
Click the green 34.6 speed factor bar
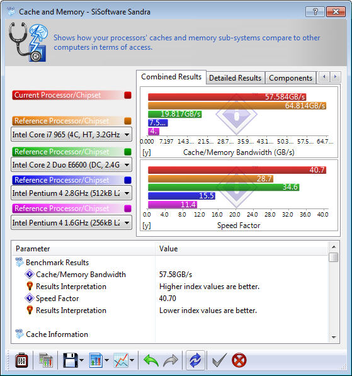[224, 187]
